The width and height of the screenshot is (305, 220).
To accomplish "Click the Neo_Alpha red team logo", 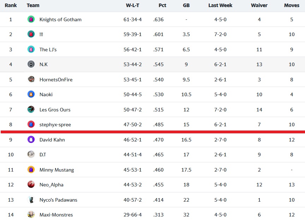I will [31, 184].
